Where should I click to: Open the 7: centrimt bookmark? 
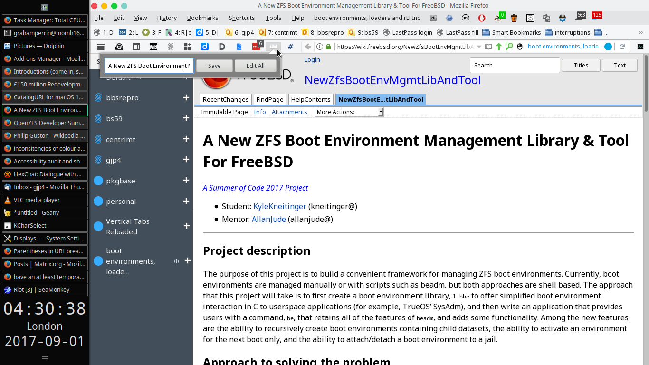pos(277,33)
